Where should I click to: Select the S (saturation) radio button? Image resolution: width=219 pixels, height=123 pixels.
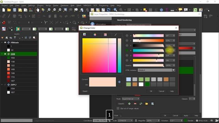127,41
